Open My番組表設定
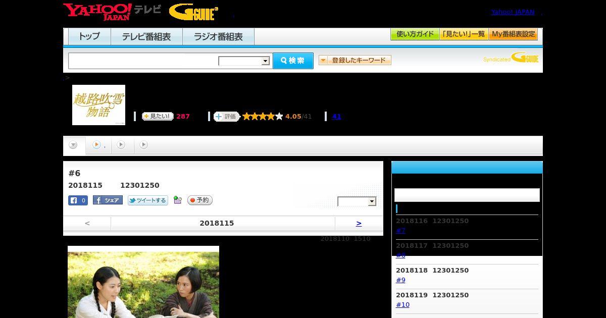The image size is (606, 318). (513, 34)
